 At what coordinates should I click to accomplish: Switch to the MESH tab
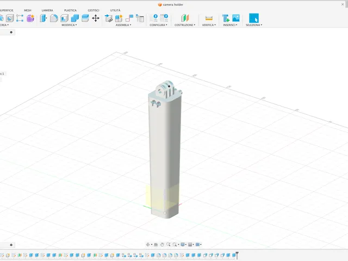pos(28,10)
